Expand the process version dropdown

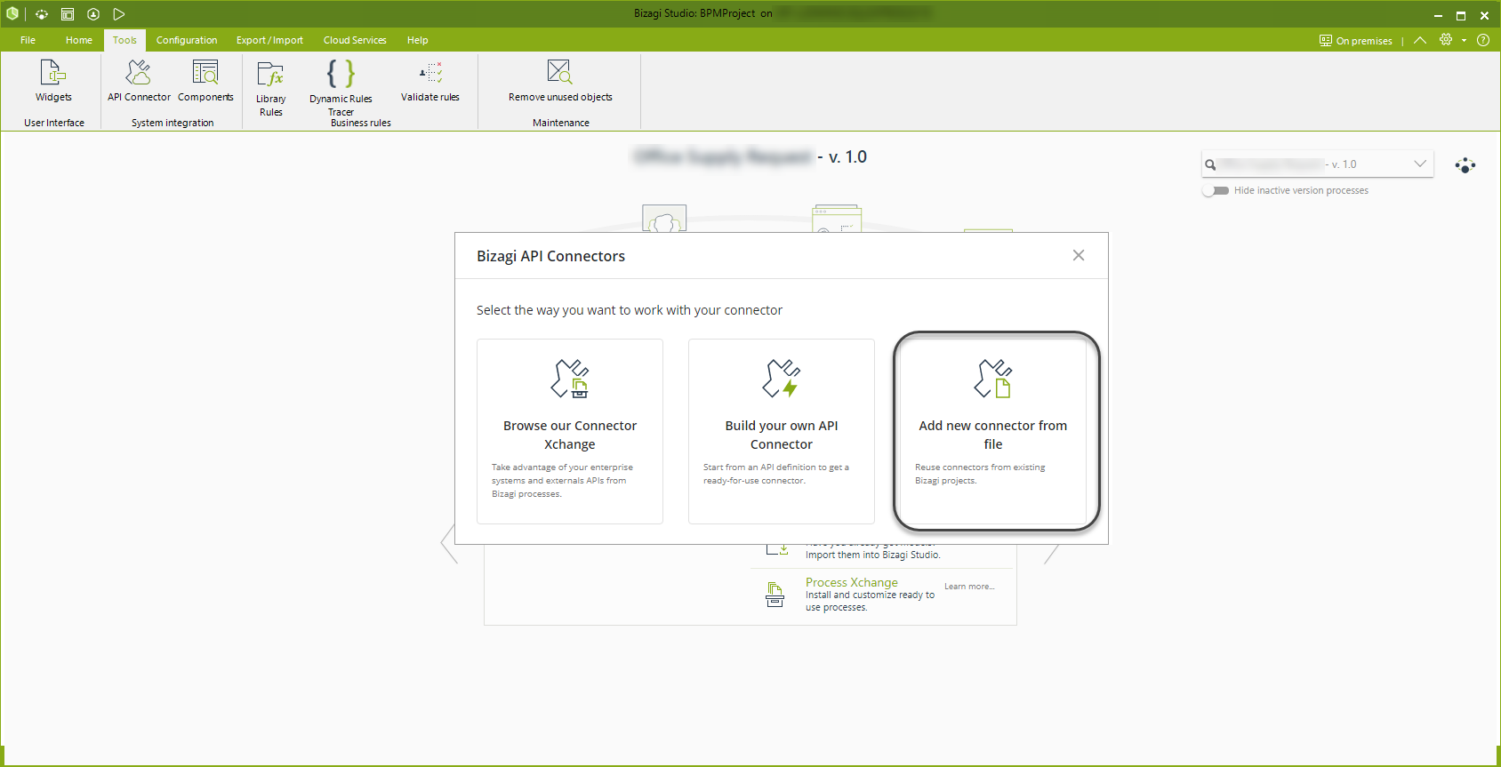click(1420, 164)
